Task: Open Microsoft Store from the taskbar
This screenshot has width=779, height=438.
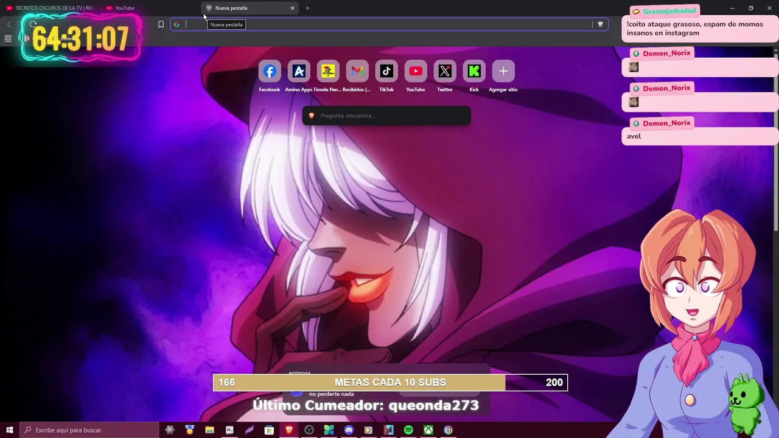Action: coord(269,430)
